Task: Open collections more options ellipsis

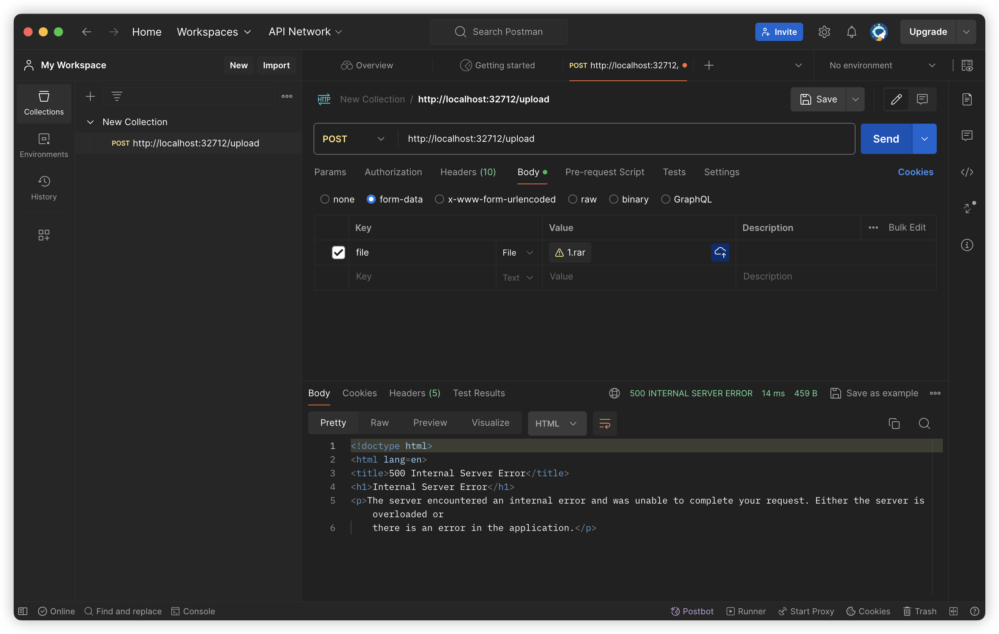Action: click(287, 97)
